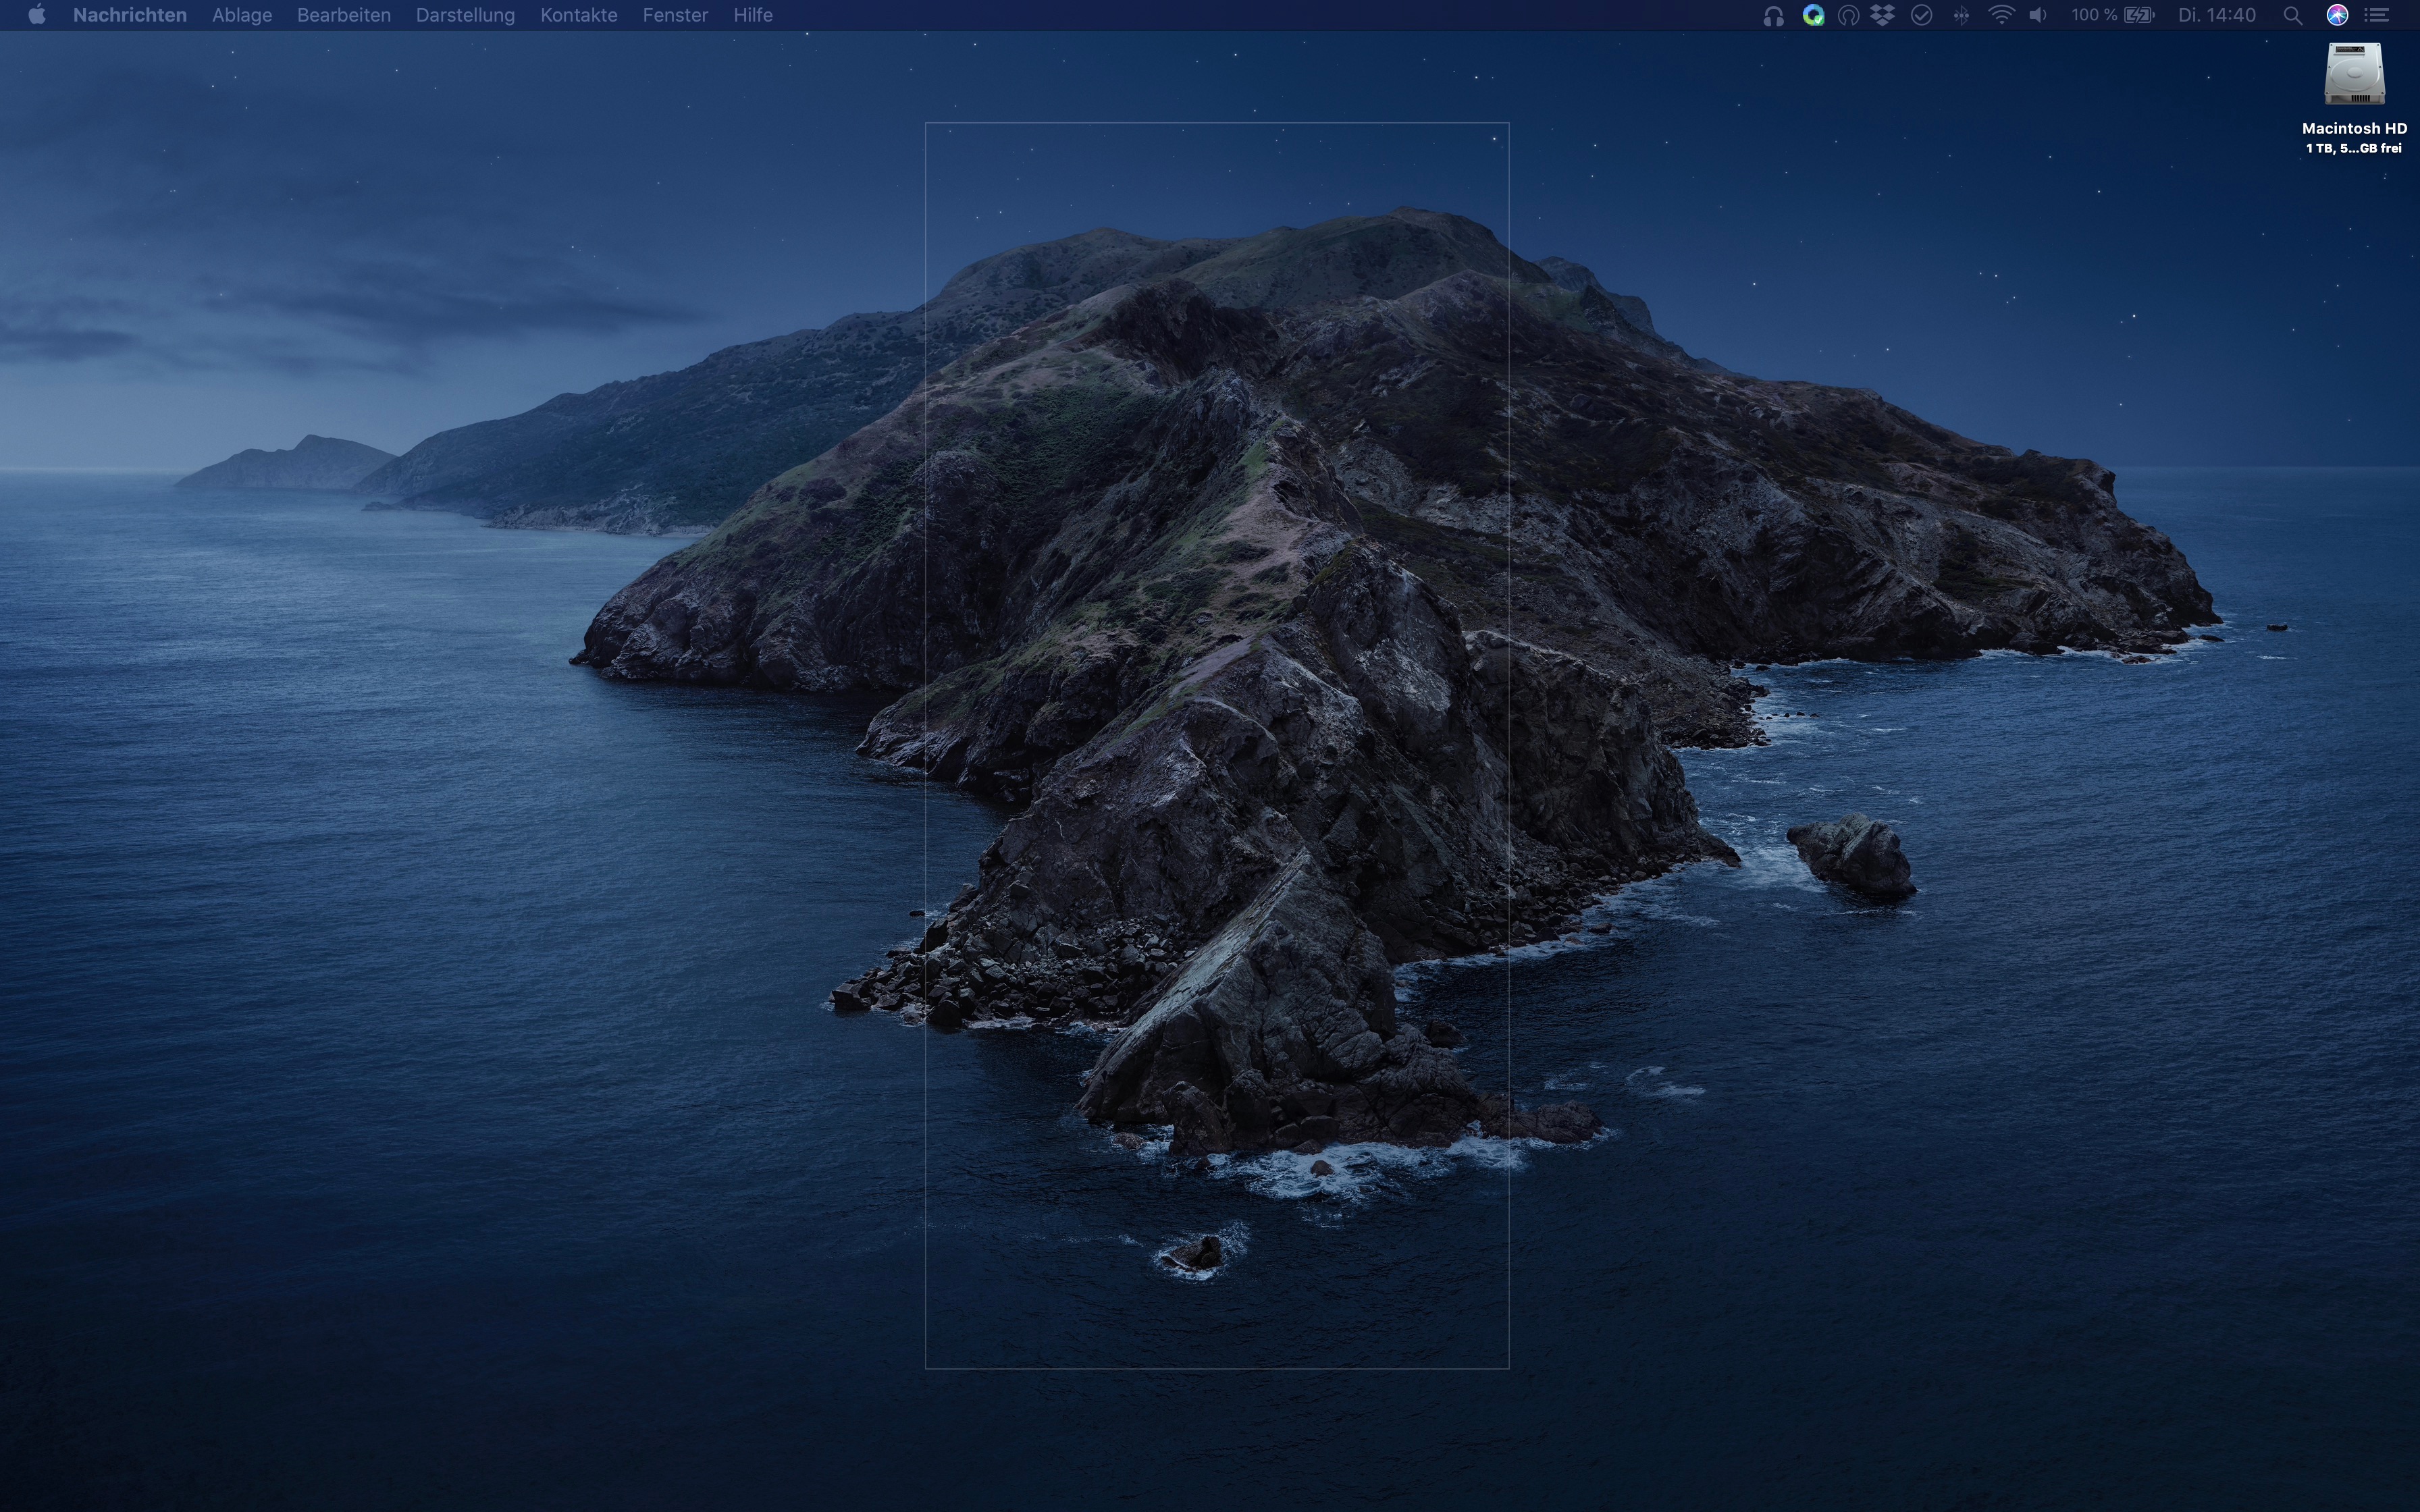Open the volume control in menu bar

(2038, 15)
